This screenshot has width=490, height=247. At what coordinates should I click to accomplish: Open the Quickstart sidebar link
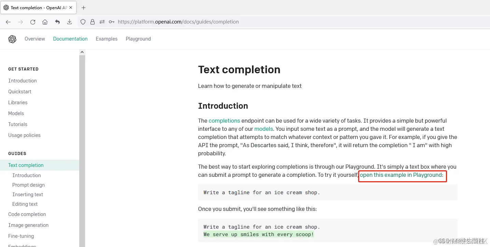tap(20, 92)
